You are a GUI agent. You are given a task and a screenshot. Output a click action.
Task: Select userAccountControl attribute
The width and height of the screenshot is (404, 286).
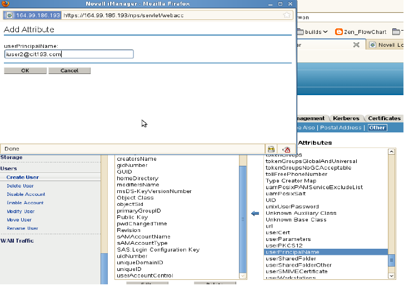click(x=145, y=275)
